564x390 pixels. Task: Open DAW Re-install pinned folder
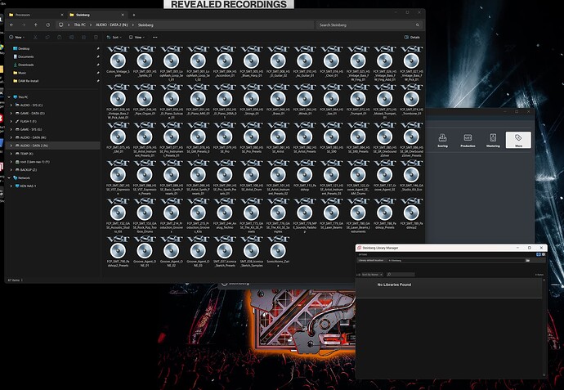pos(28,81)
